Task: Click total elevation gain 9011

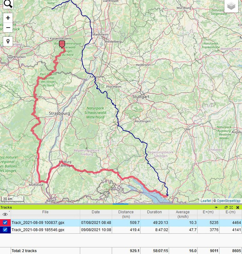Action: pos(214,251)
